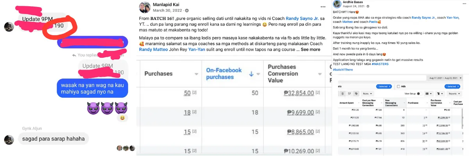Open the Aug 17, 2021 – Aug 23, 2021 date range dropdown
This screenshot has height=156, width=469.
(x=445, y=78)
